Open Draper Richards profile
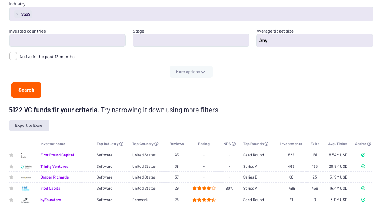The image size is (383, 205). [54, 177]
